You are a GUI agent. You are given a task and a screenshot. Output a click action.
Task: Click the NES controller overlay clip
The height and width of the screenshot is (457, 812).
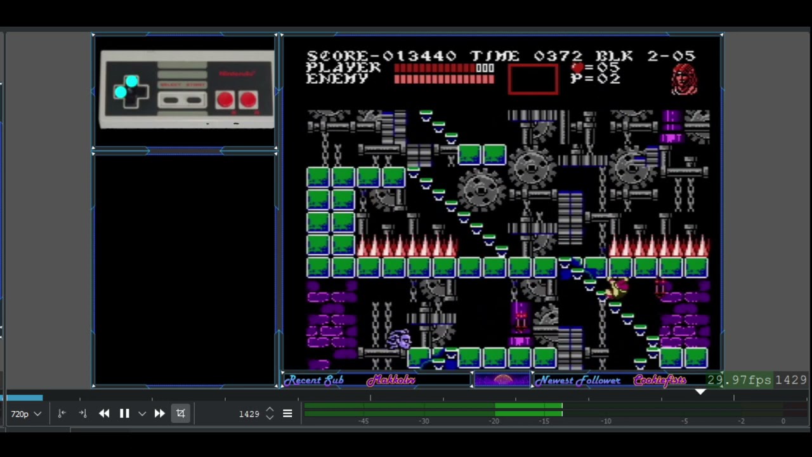click(187, 89)
